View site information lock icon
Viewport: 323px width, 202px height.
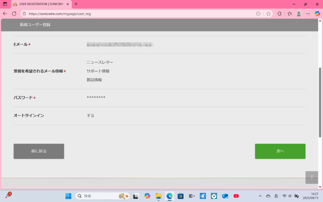24,14
